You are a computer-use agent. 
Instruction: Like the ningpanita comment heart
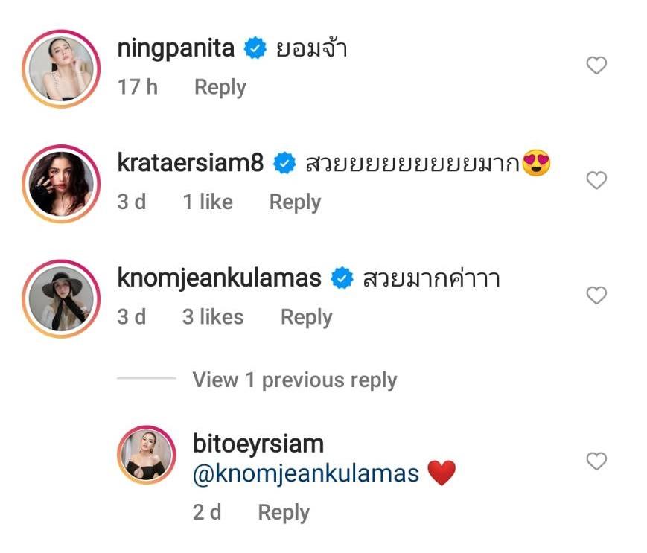tap(596, 66)
